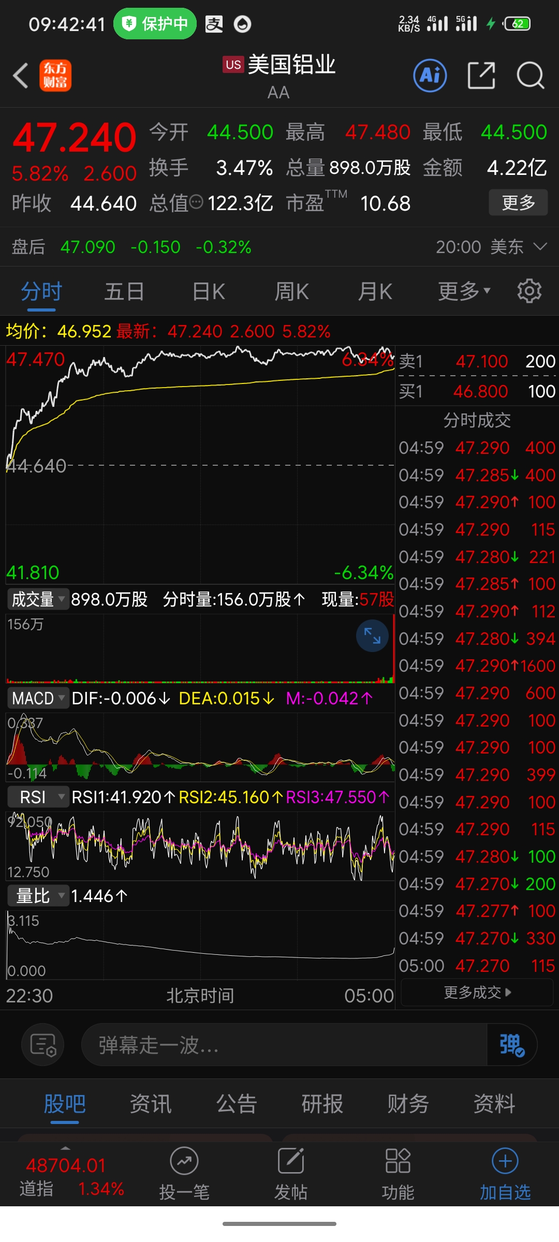The width and height of the screenshot is (559, 1242).
Task: Tap the current price 47.240
Action: pos(75,138)
